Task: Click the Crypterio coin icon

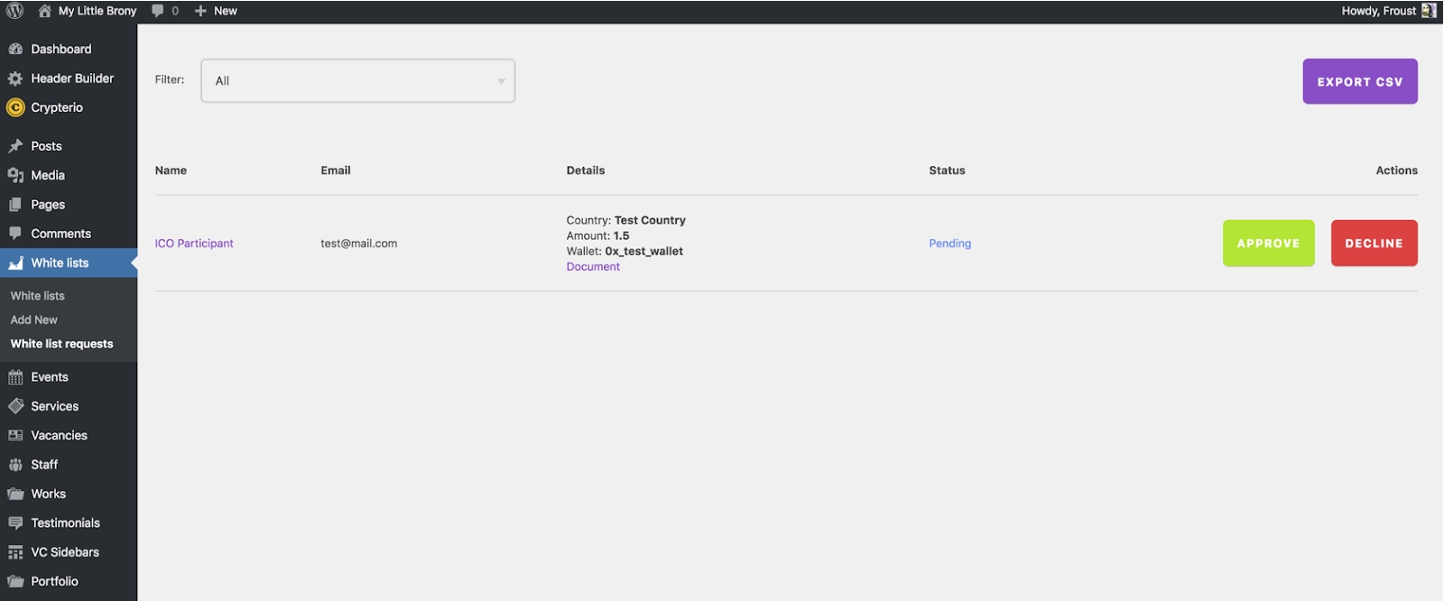Action: [15, 107]
